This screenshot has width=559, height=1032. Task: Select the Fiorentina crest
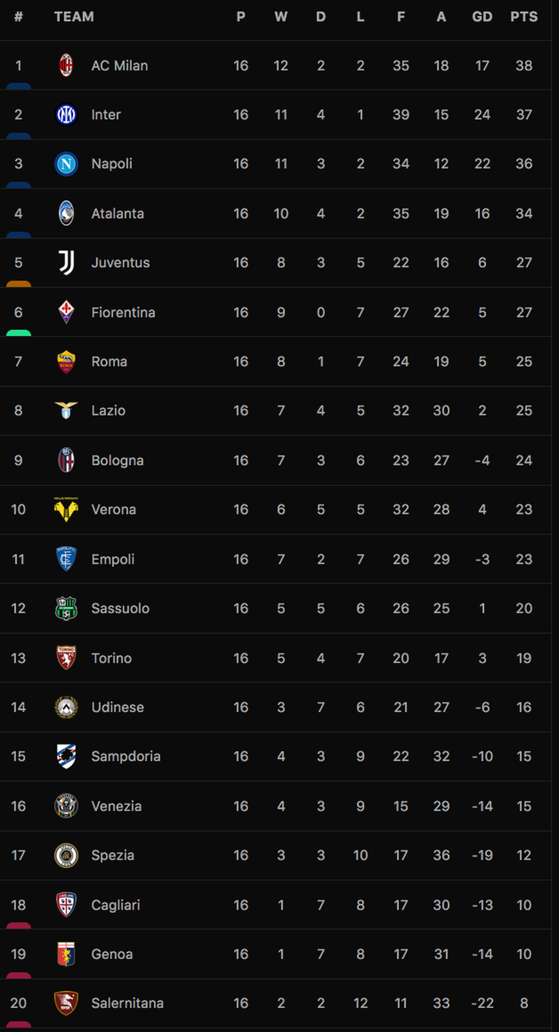click(x=66, y=312)
